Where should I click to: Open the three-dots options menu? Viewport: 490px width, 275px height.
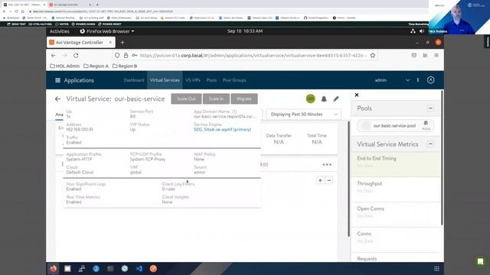[327, 165]
